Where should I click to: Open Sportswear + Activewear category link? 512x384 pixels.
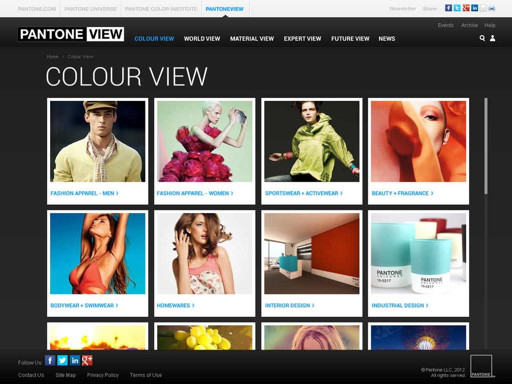tap(304, 194)
